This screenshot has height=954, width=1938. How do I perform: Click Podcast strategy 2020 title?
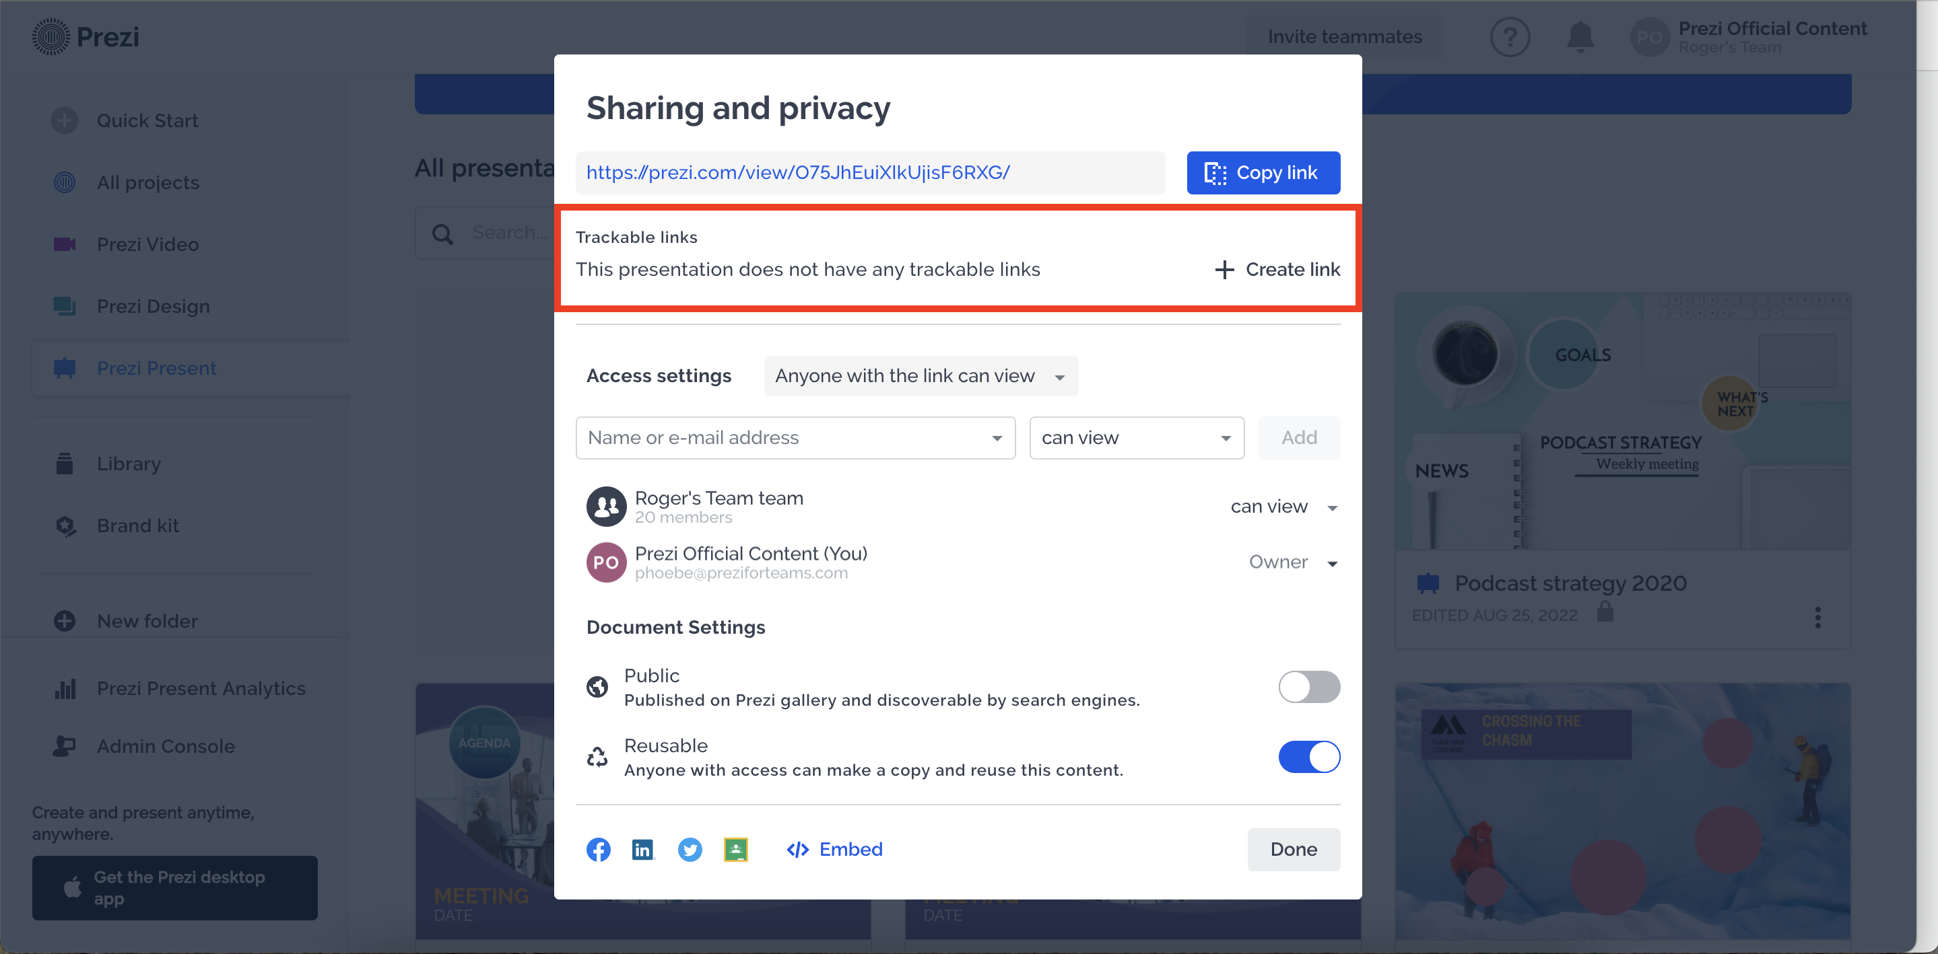click(1570, 583)
